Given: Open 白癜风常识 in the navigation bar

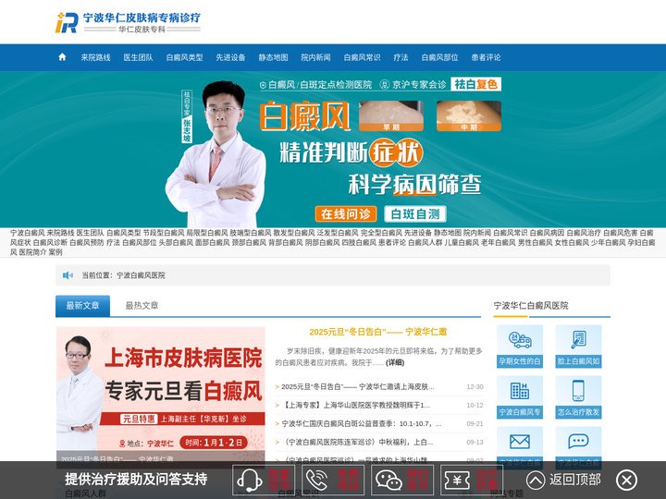Looking at the screenshot, I should pyautogui.click(x=362, y=57).
